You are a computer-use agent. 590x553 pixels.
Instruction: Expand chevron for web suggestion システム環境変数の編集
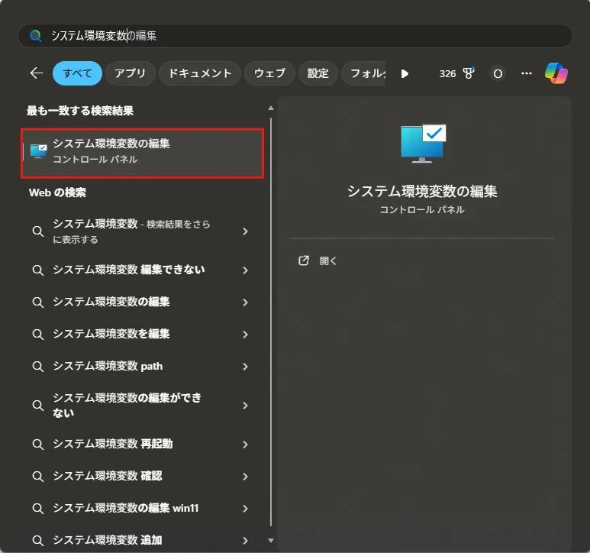click(x=245, y=302)
